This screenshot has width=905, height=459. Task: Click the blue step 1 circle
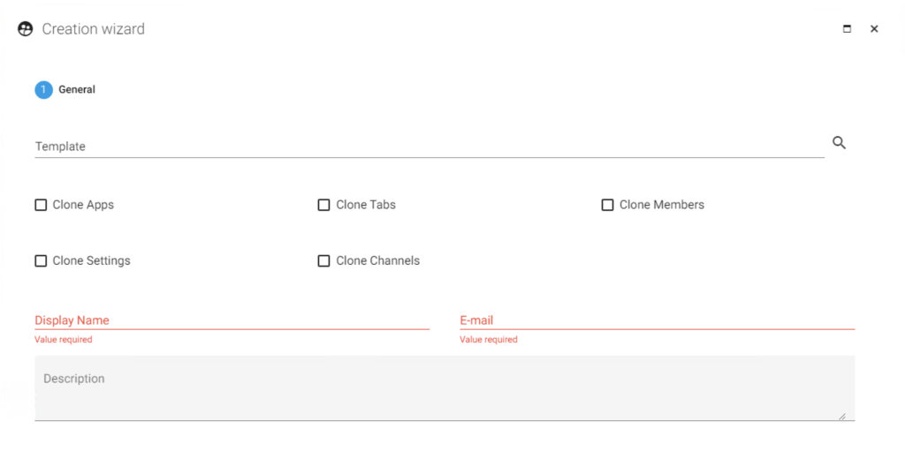point(44,90)
